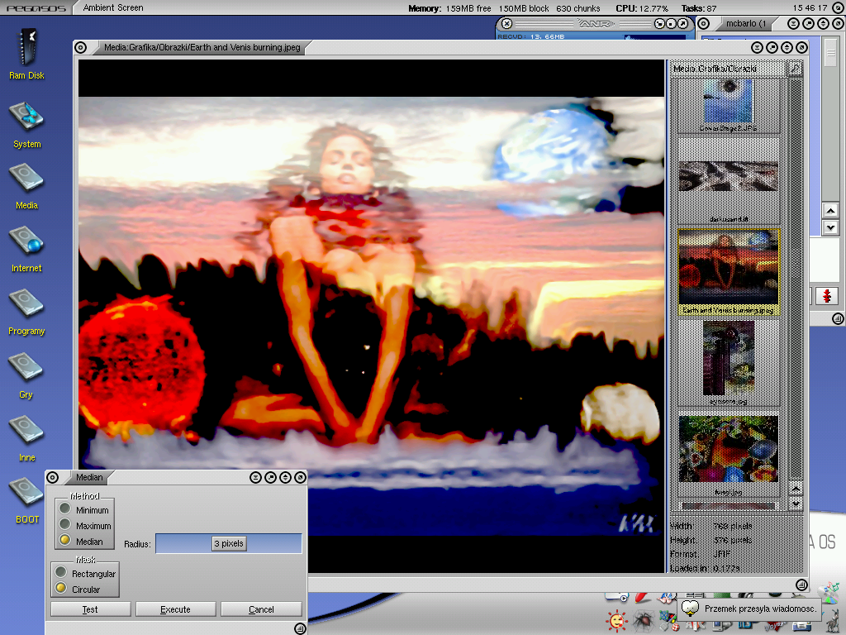This screenshot has width=846, height=635.
Task: Click the 'Memory: 159MB free' readout
Action: (449, 8)
